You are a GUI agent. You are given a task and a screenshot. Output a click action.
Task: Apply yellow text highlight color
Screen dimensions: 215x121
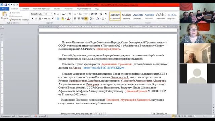tap(63, 18)
